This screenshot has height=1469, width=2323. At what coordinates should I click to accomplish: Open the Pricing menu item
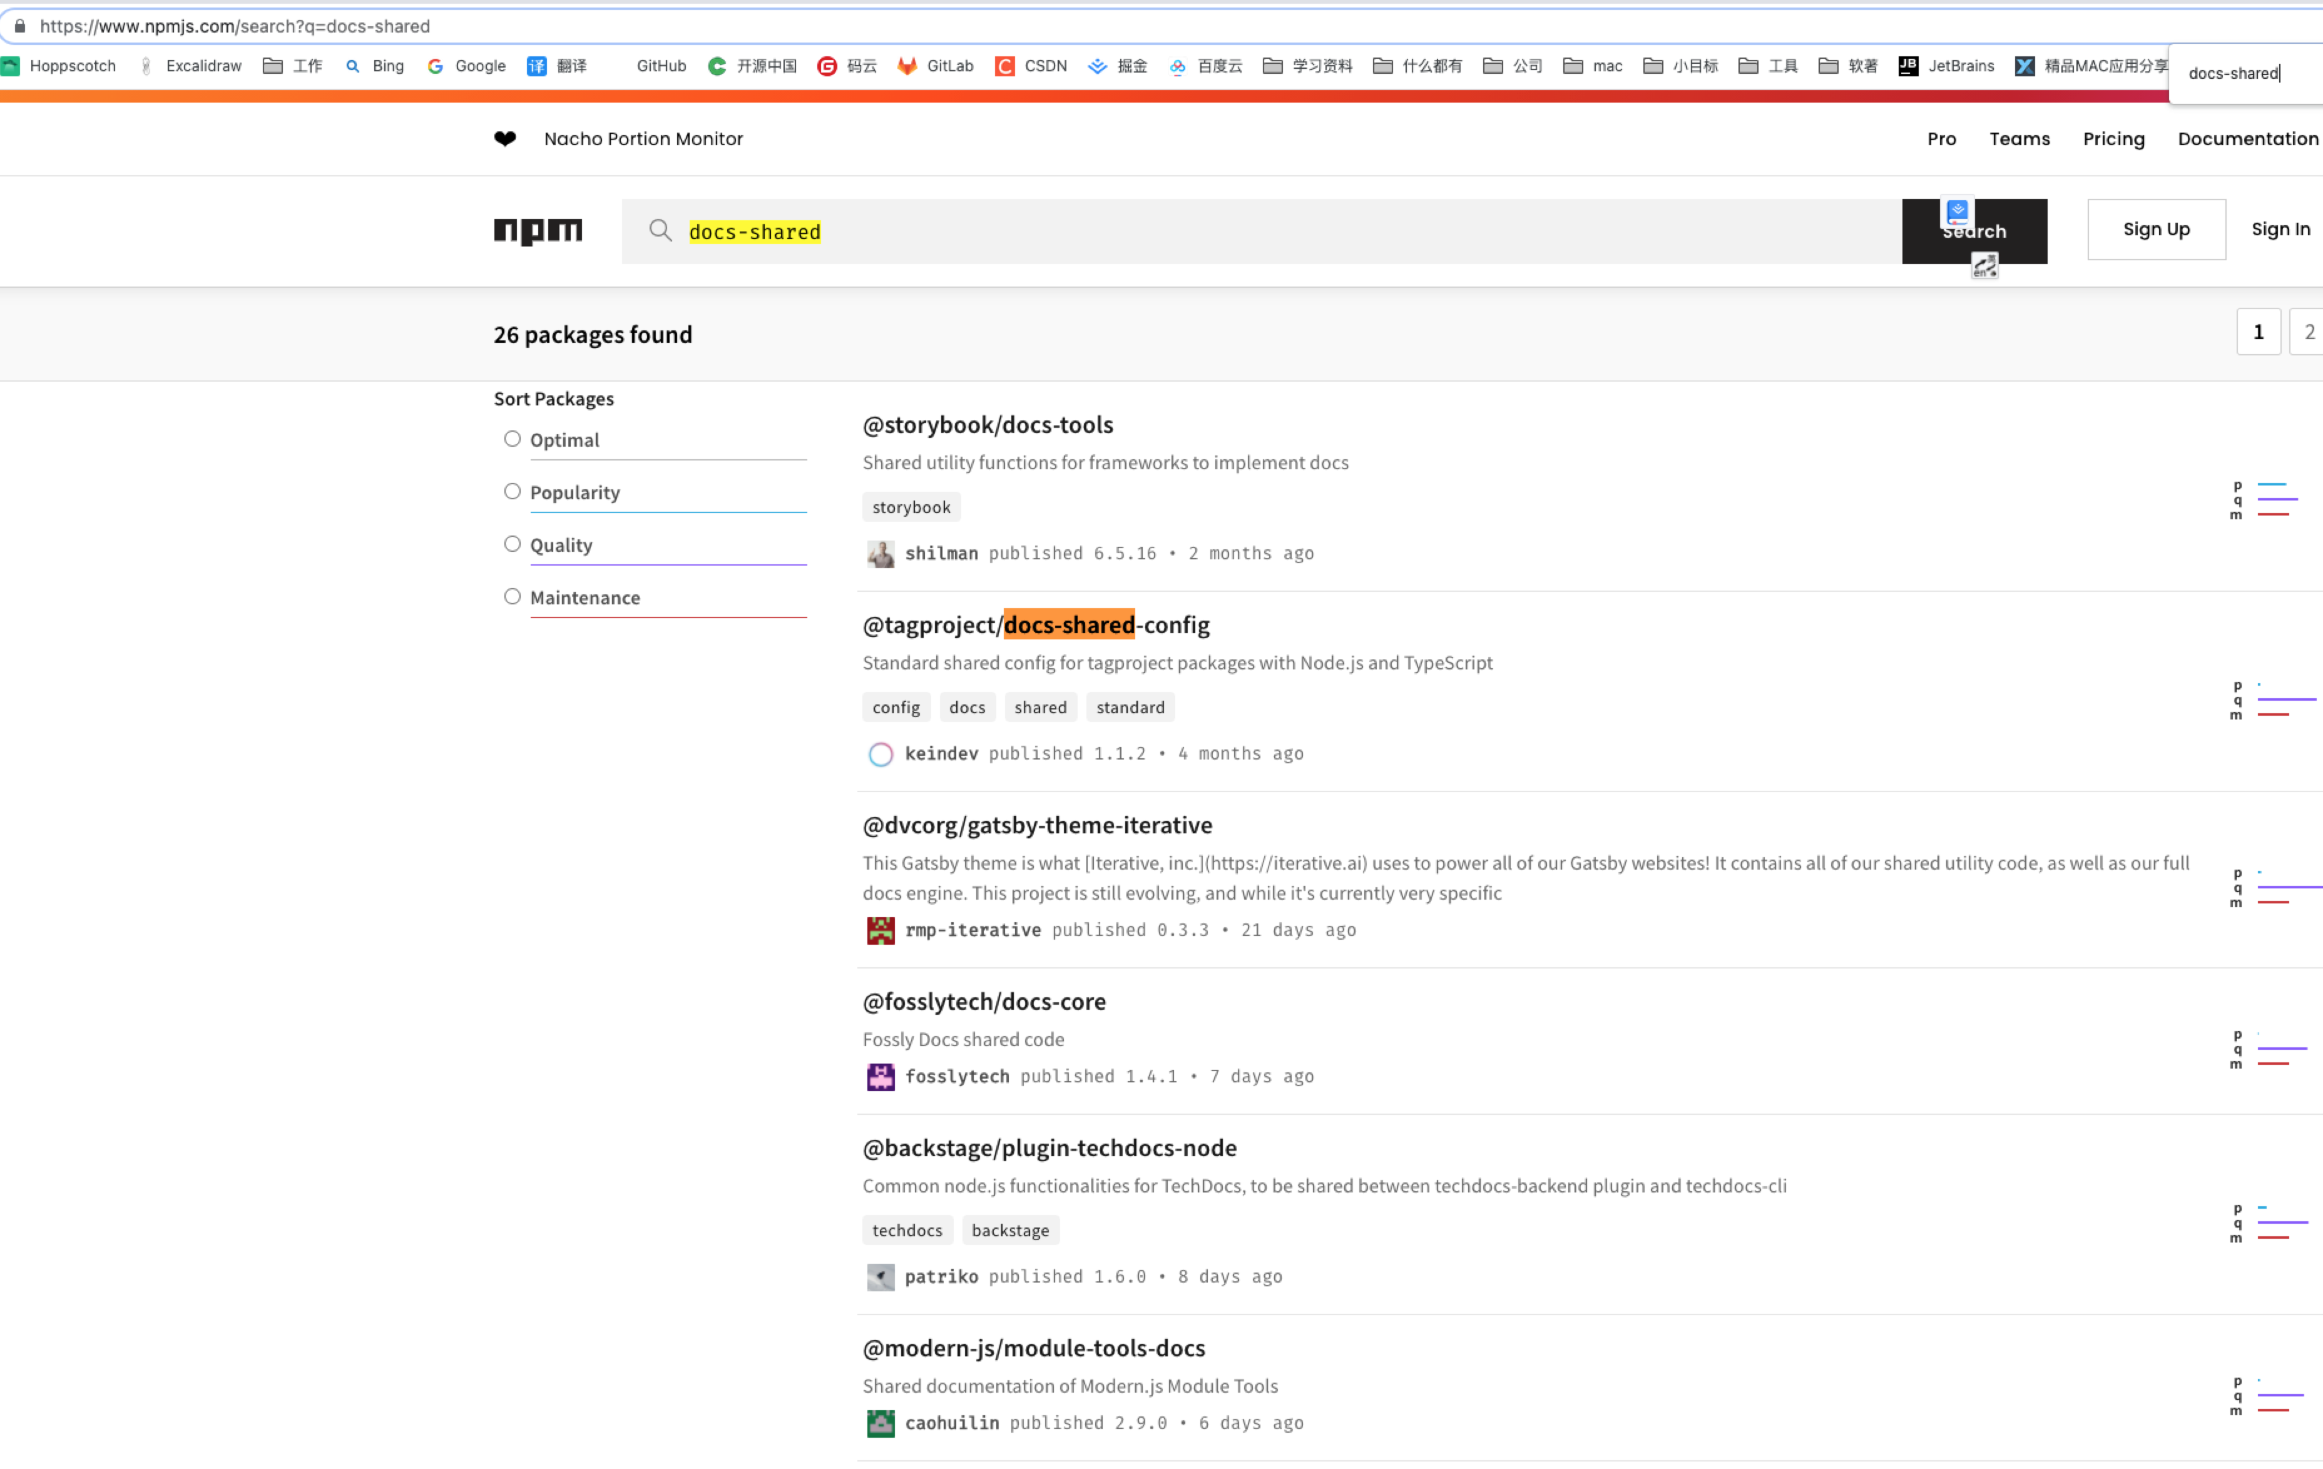2113,139
